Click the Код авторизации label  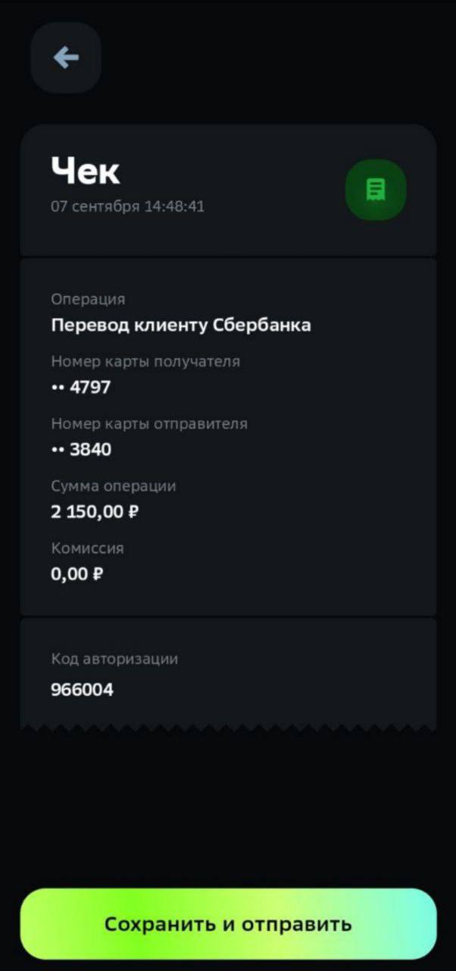(114, 658)
